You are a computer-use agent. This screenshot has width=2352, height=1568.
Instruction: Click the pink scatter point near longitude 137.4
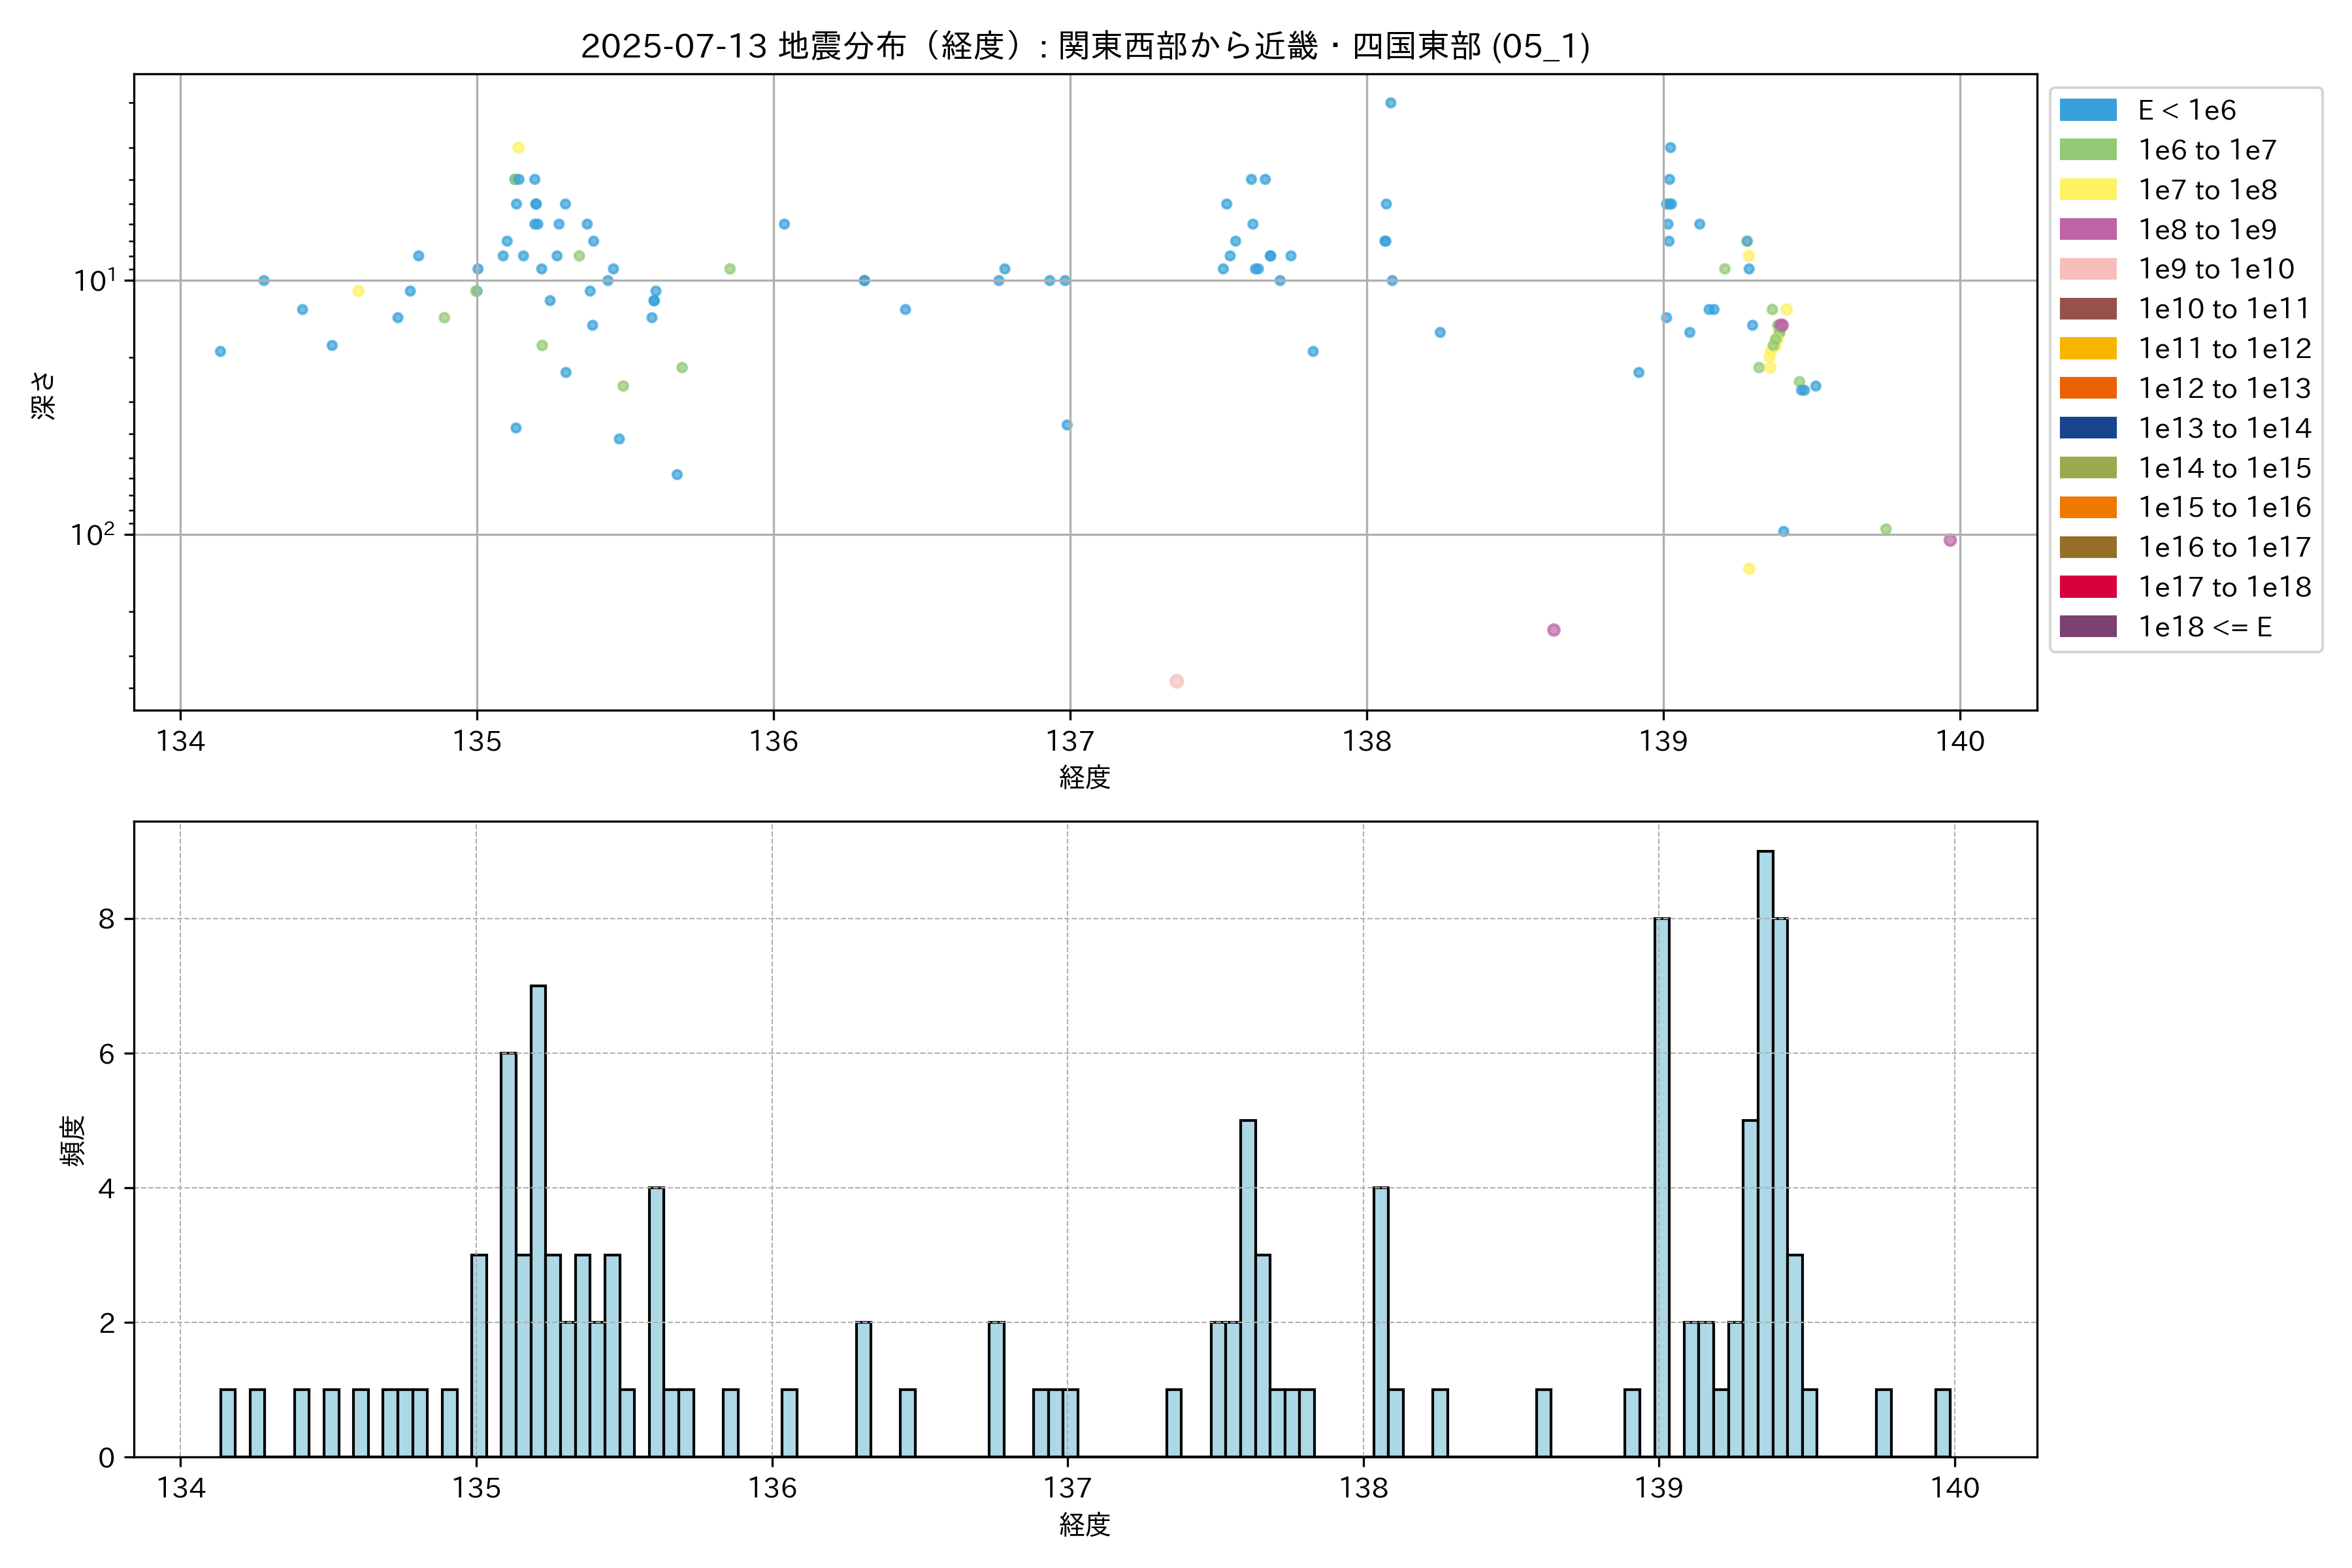(x=1176, y=681)
